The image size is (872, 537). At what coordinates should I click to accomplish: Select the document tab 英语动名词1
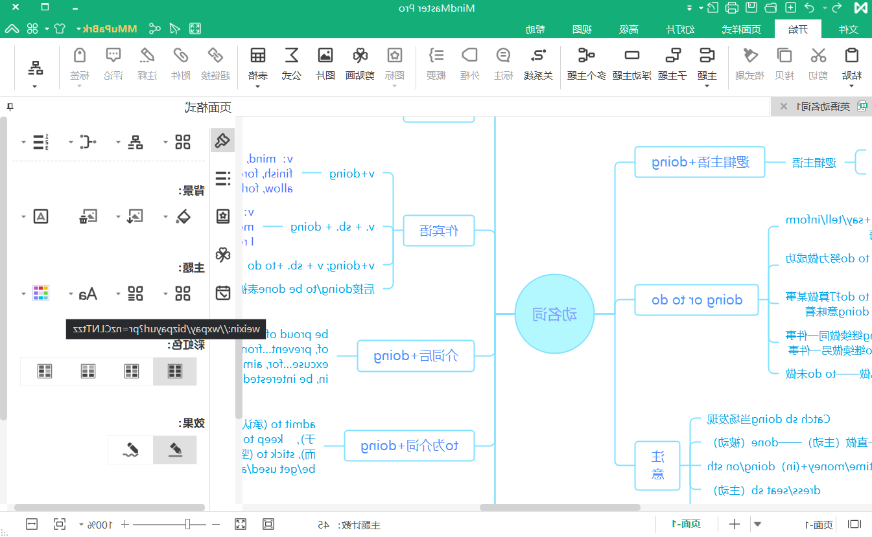[823, 107]
